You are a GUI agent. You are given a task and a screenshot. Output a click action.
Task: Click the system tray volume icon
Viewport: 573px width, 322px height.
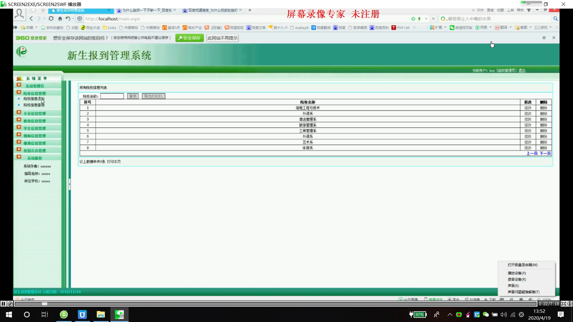coord(504,314)
